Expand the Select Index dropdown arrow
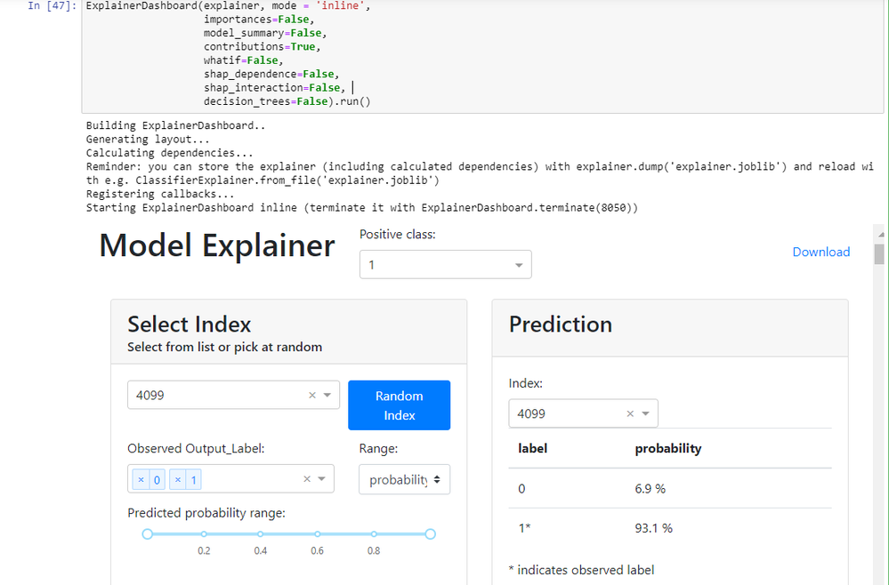Image resolution: width=889 pixels, height=585 pixels. [x=327, y=396]
